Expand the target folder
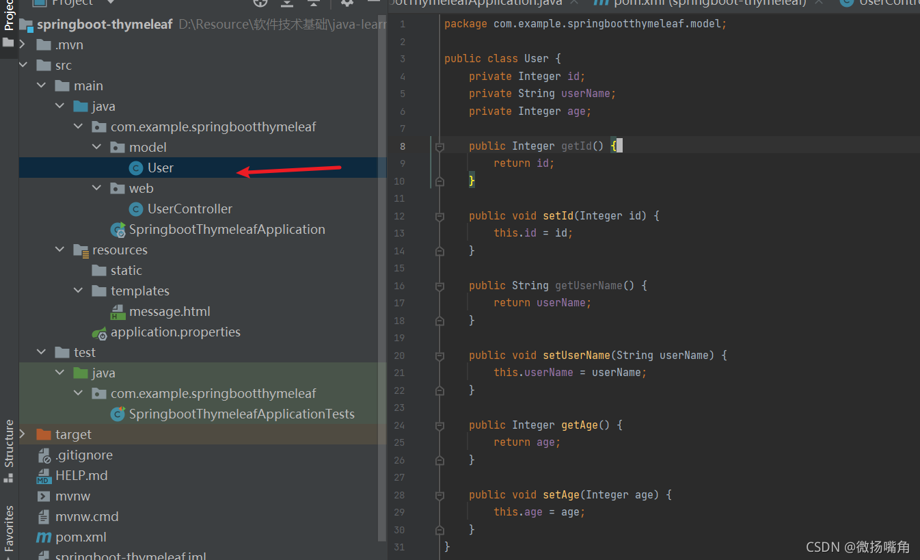Image resolution: width=920 pixels, height=560 pixels. point(23,435)
